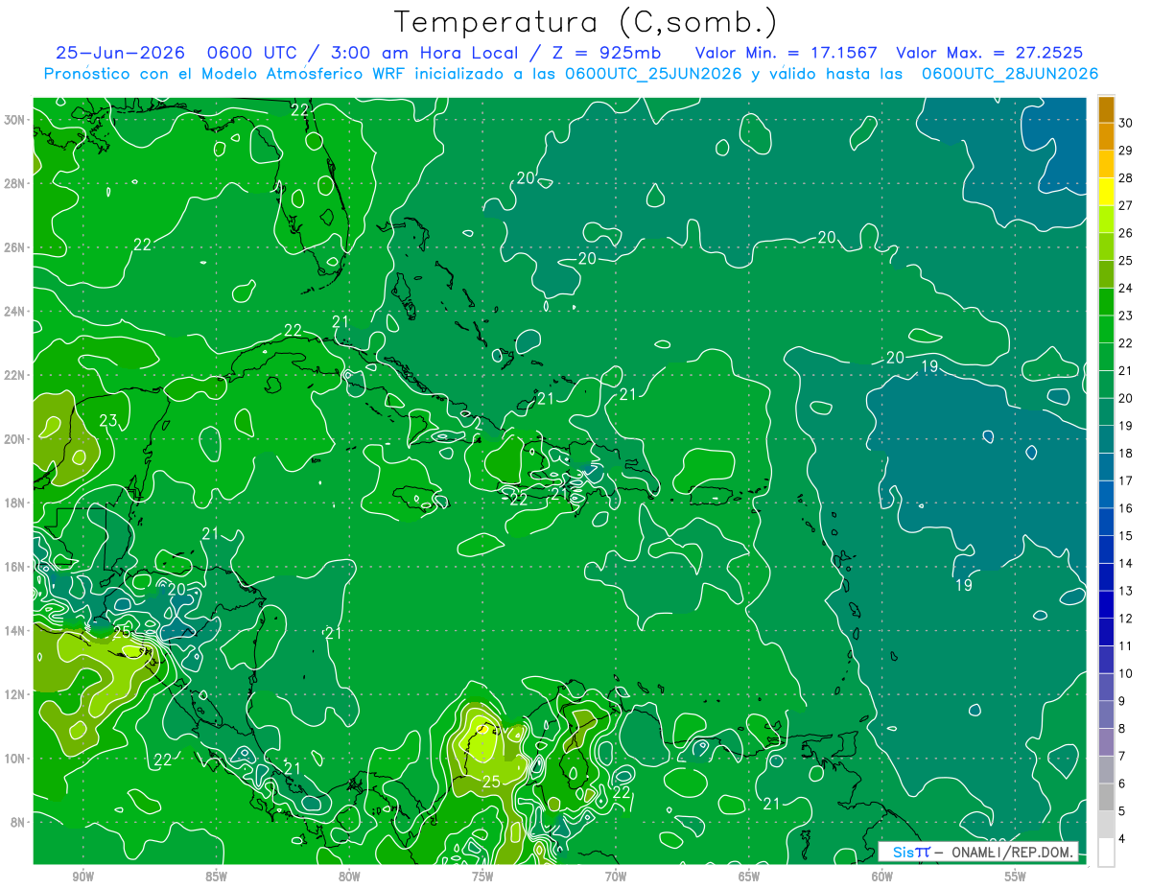Click the 85W longitude axis label
1151x889 pixels.
point(216,877)
